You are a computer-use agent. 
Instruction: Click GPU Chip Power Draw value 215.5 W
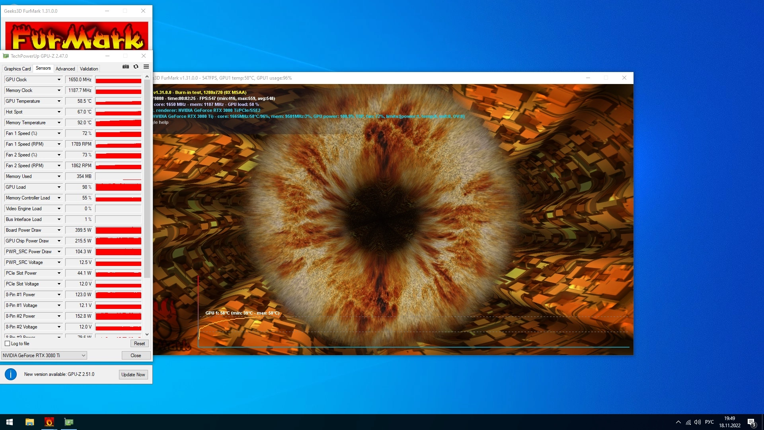point(79,241)
